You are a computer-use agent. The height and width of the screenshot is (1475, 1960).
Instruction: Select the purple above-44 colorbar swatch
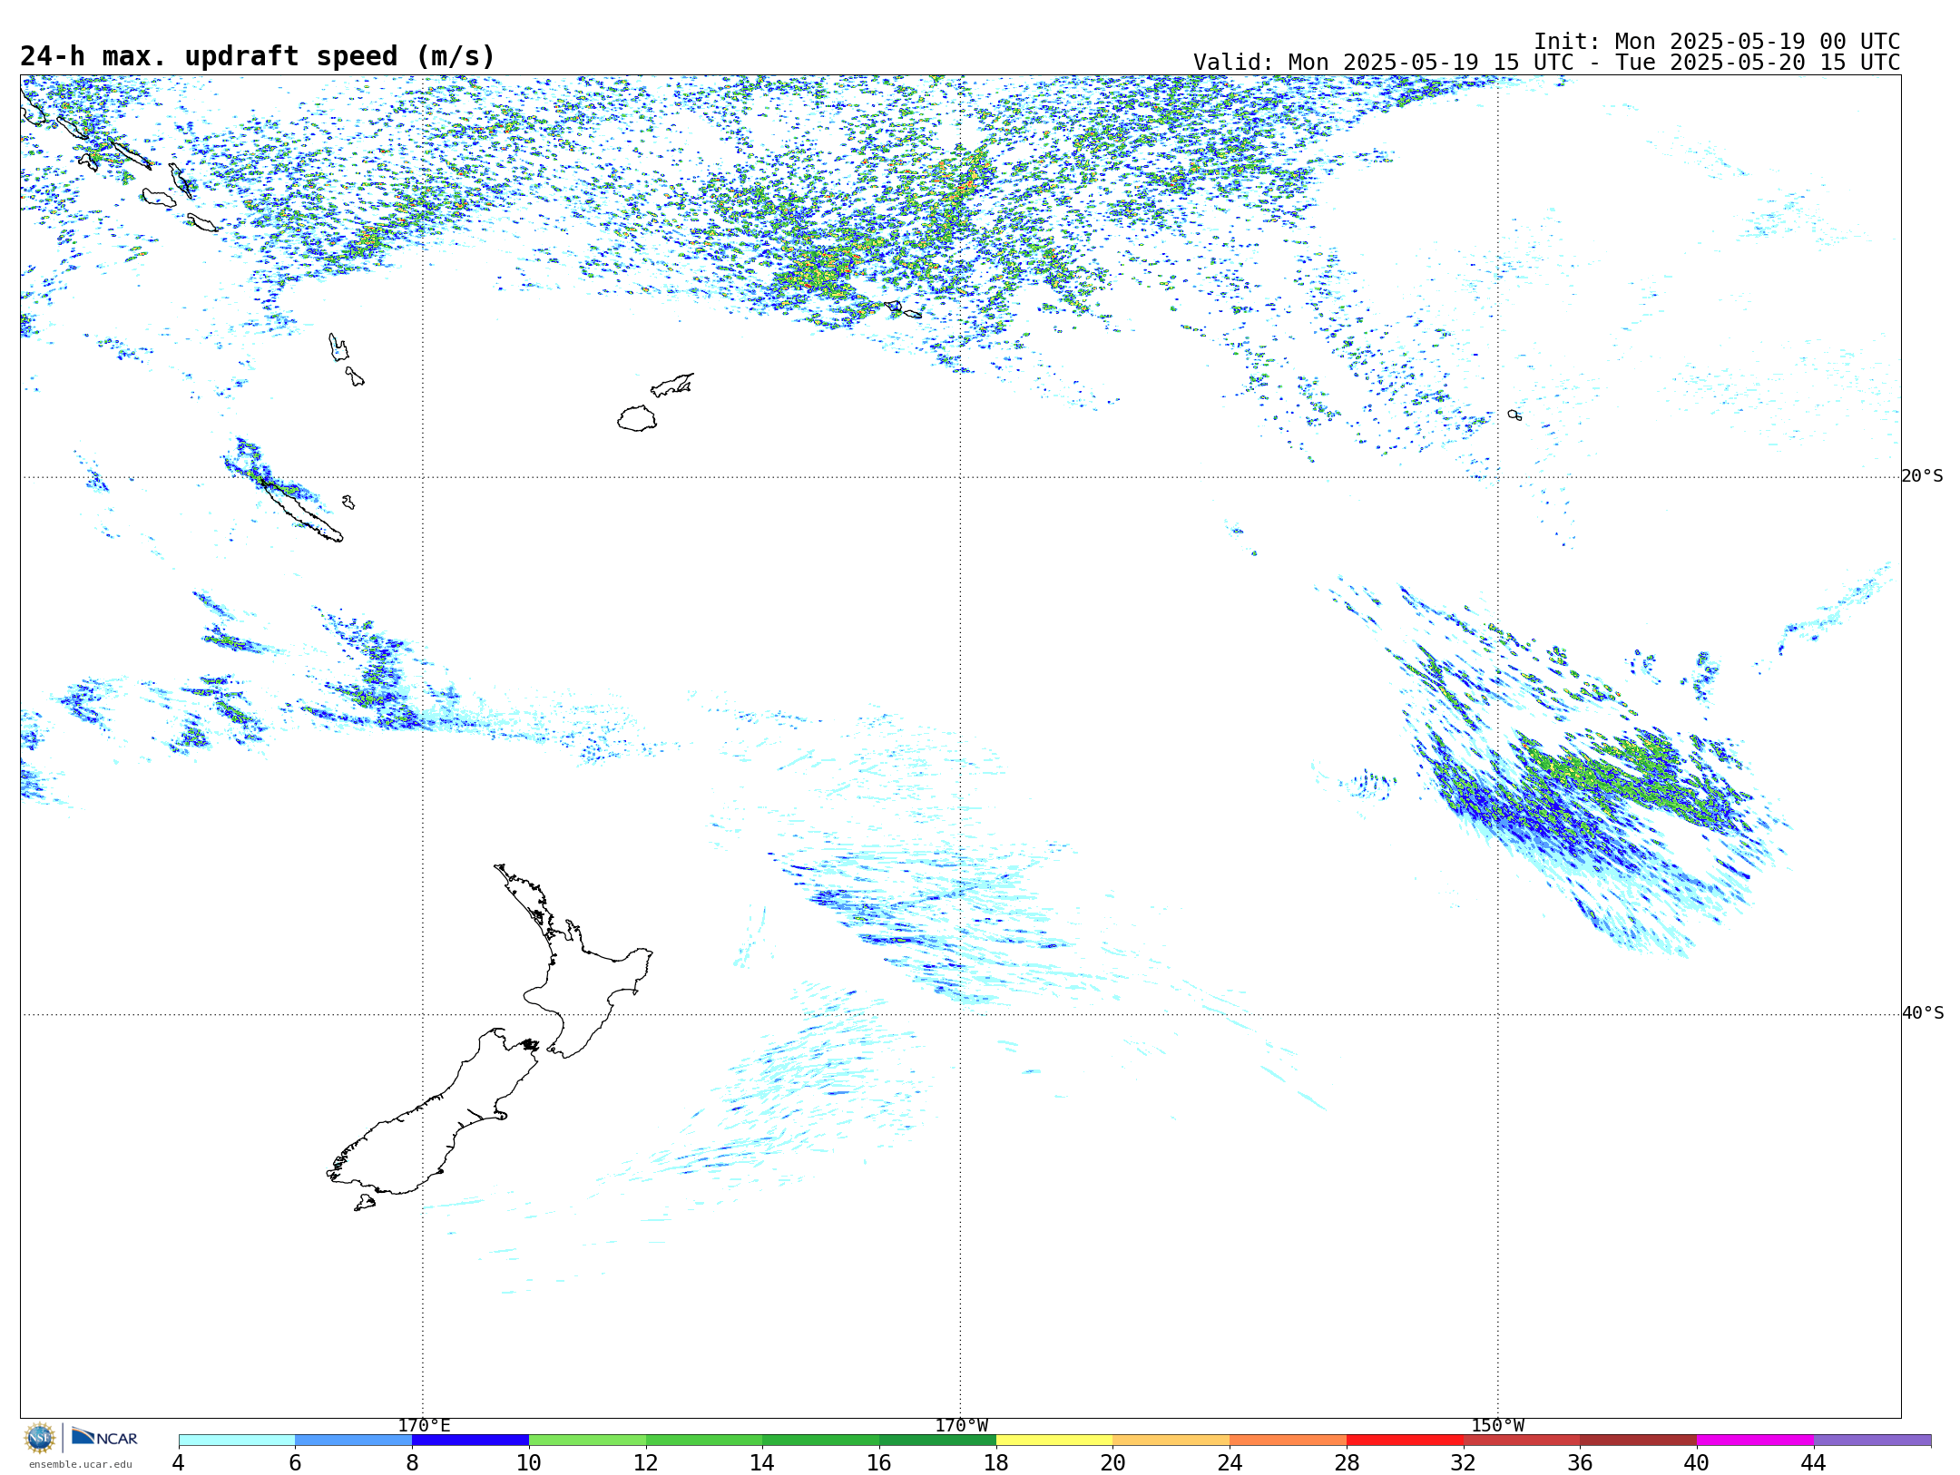click(1873, 1441)
